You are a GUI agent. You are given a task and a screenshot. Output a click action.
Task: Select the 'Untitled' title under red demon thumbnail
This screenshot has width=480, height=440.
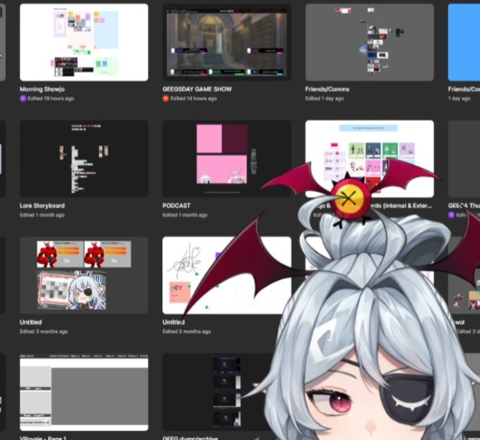pyautogui.click(x=31, y=322)
